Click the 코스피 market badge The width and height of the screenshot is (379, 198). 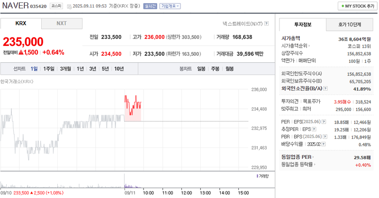(x=56, y=6)
